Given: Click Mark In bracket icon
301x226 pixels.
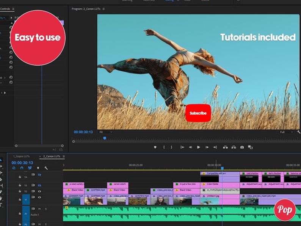Looking at the screenshot, I should point(164,147).
